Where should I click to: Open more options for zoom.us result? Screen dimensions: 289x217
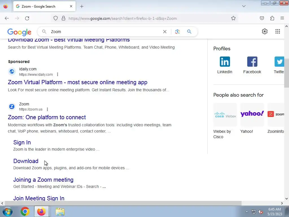(47, 109)
